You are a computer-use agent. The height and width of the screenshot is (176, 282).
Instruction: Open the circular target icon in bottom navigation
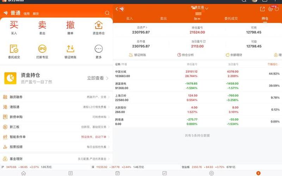(x=211, y=173)
